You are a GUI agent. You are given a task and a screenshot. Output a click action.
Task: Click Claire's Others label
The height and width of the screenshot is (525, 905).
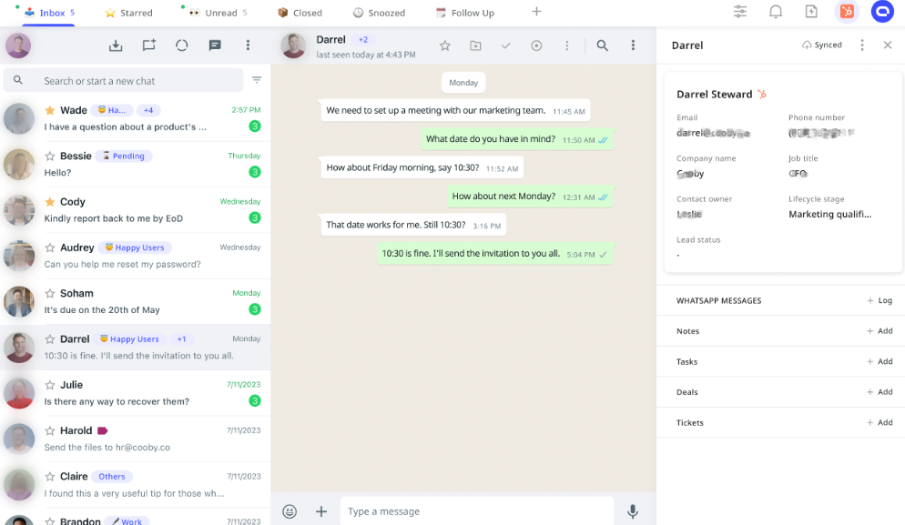point(112,477)
